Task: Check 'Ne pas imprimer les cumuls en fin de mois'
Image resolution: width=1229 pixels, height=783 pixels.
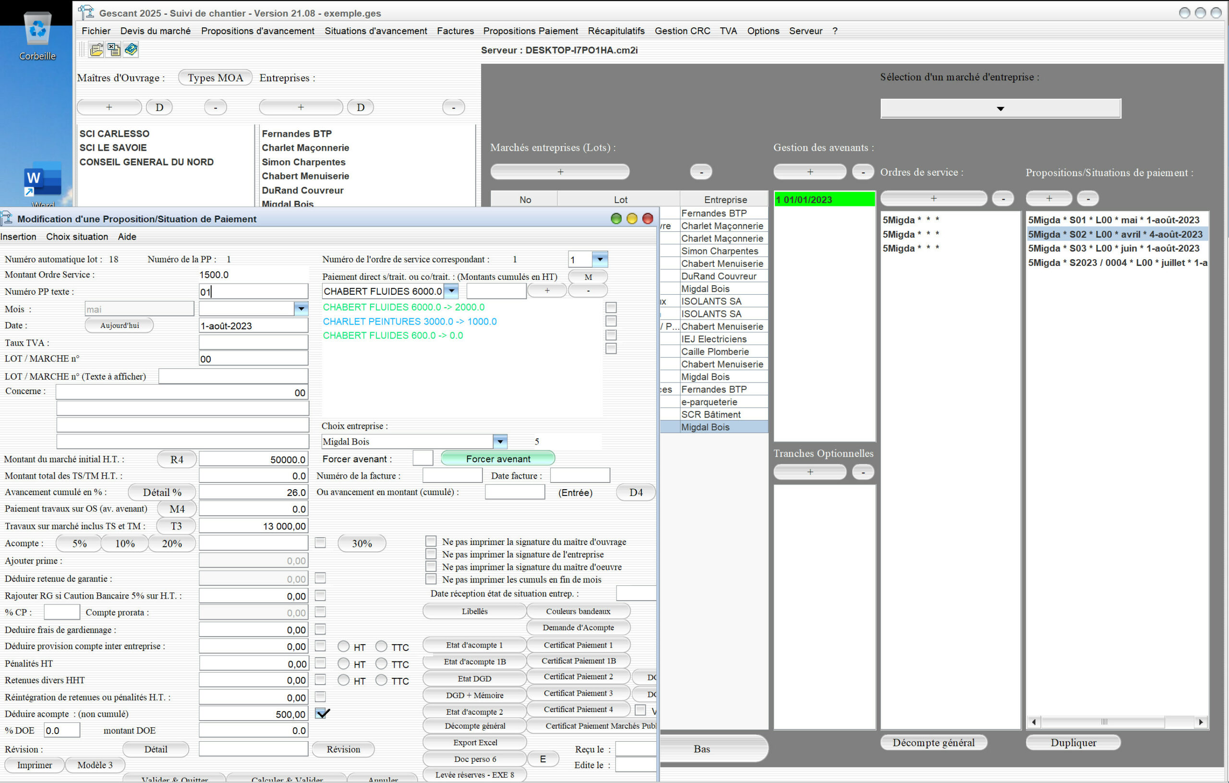Action: pyautogui.click(x=431, y=579)
